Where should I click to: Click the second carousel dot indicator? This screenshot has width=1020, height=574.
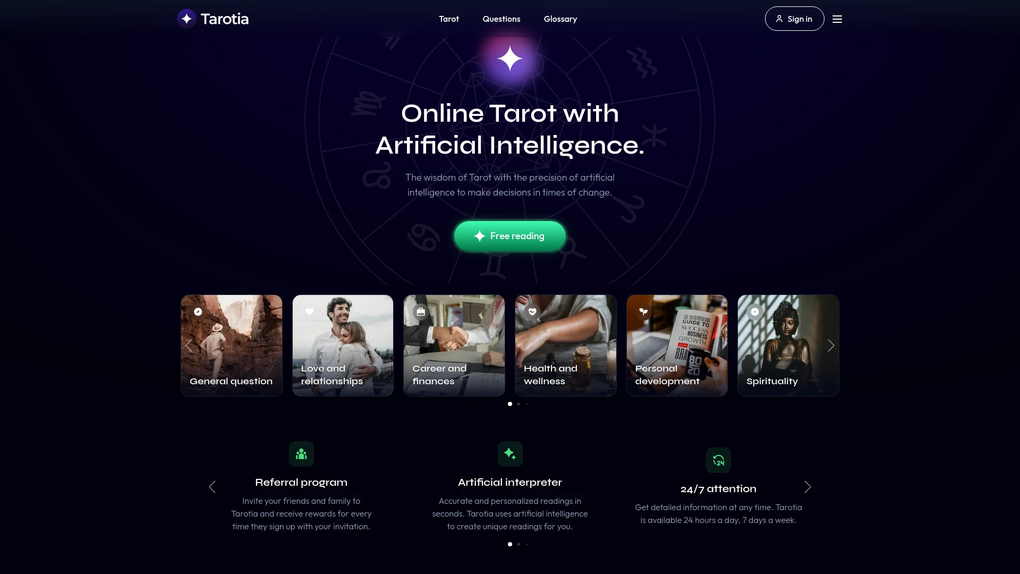pos(518,404)
